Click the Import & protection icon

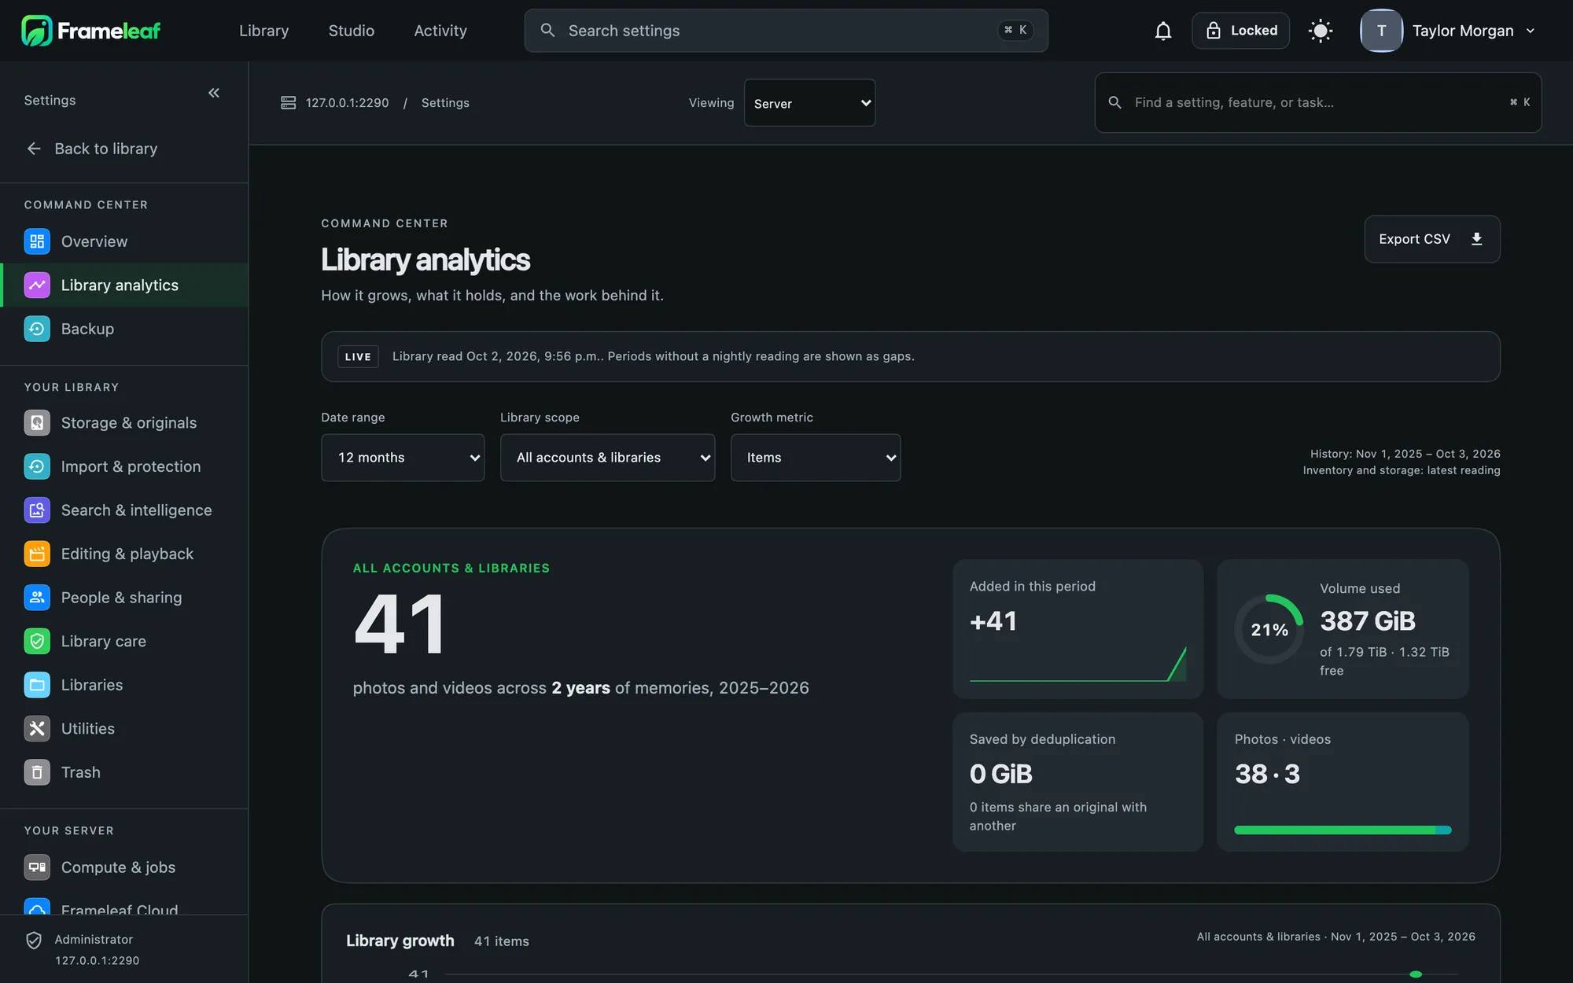[x=37, y=466]
